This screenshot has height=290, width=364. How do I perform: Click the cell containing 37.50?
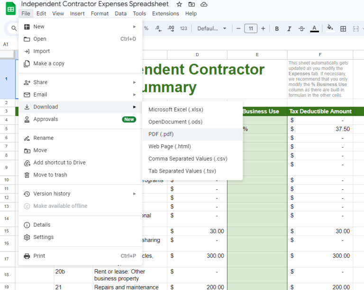[320, 129]
